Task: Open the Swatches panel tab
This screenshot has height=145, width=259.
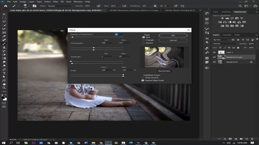Action: 226,12
